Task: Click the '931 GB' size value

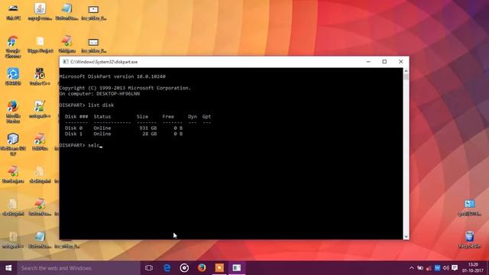Action: (x=148, y=128)
